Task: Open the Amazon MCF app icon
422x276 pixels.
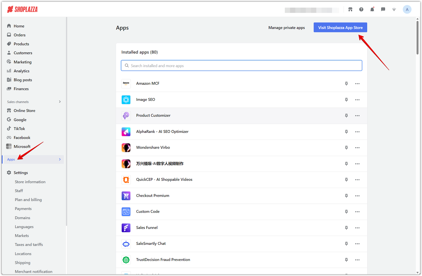Action: point(126,84)
